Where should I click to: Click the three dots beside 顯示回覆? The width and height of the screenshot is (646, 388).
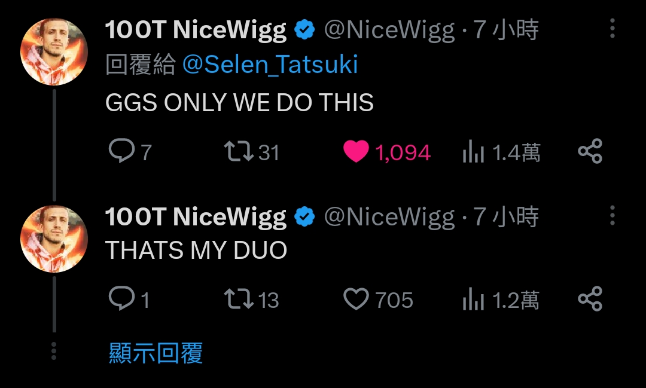tap(54, 352)
